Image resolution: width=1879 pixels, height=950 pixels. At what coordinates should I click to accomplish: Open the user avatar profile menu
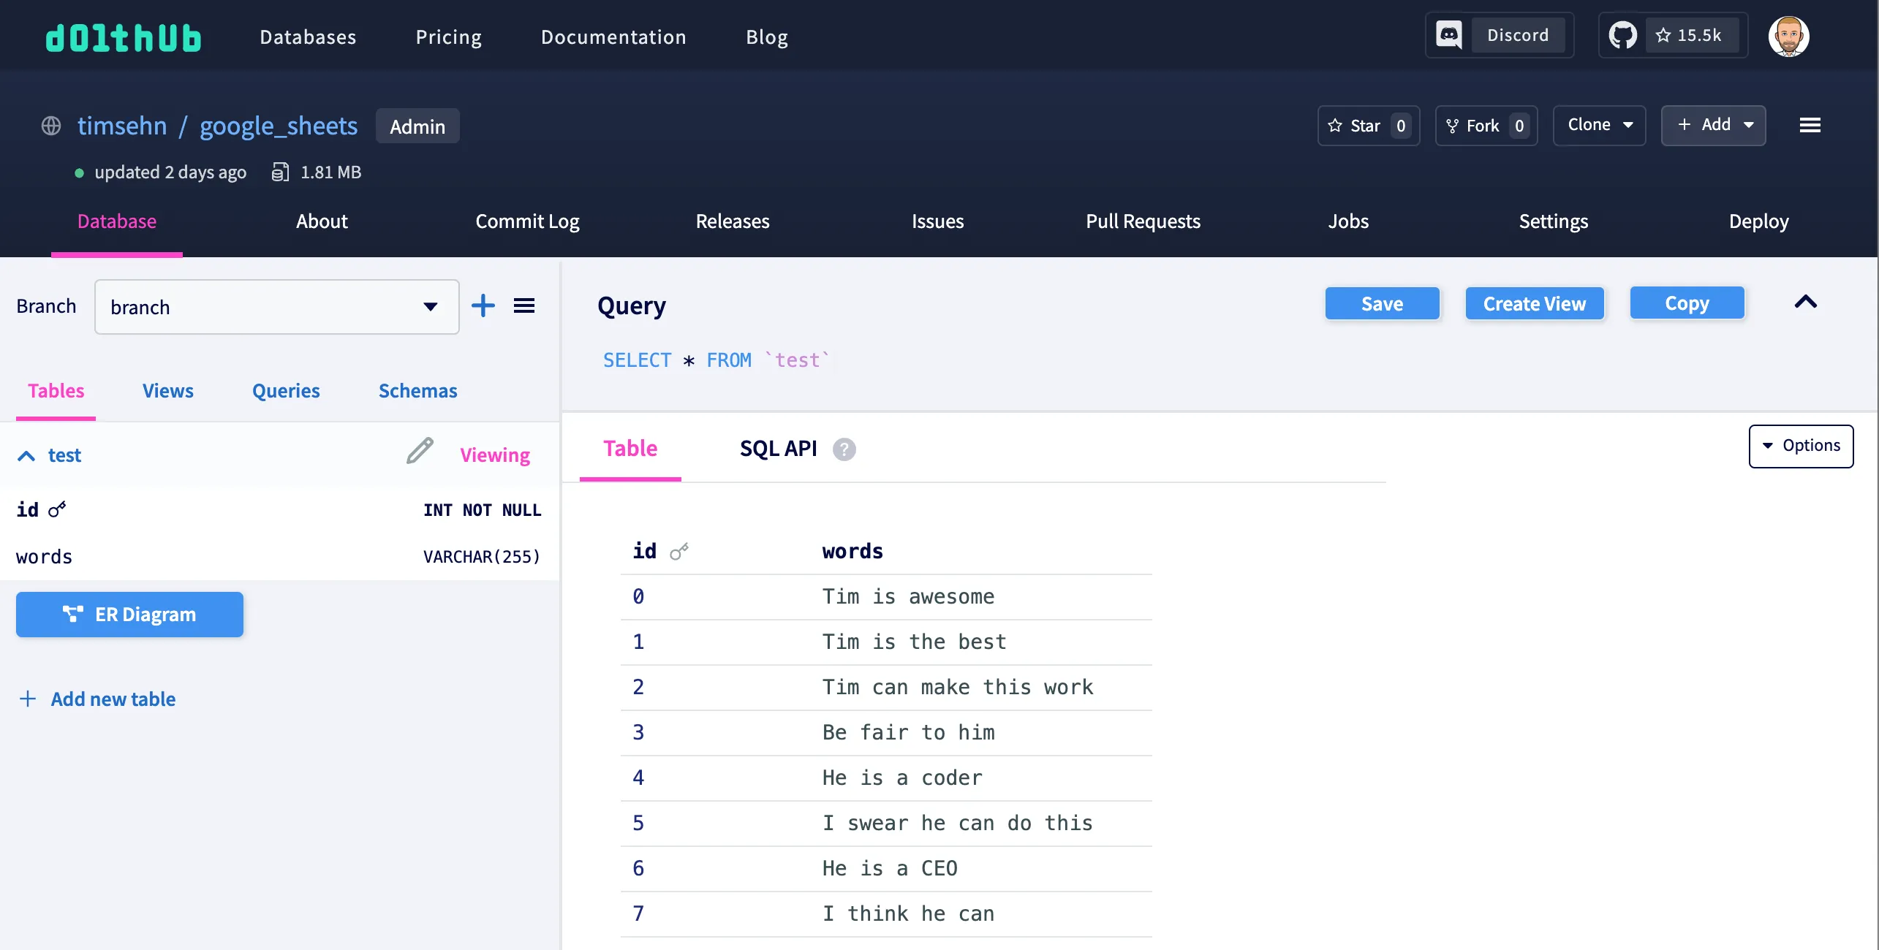click(x=1788, y=37)
